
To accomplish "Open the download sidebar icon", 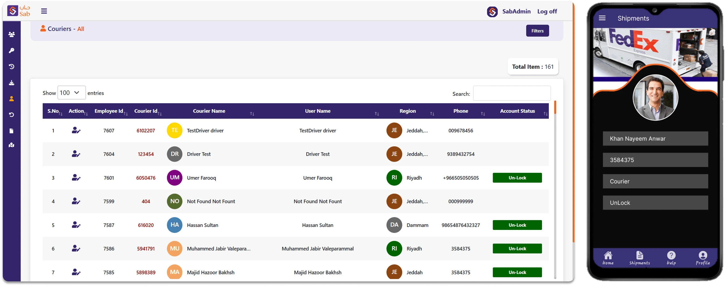I will coord(11,82).
